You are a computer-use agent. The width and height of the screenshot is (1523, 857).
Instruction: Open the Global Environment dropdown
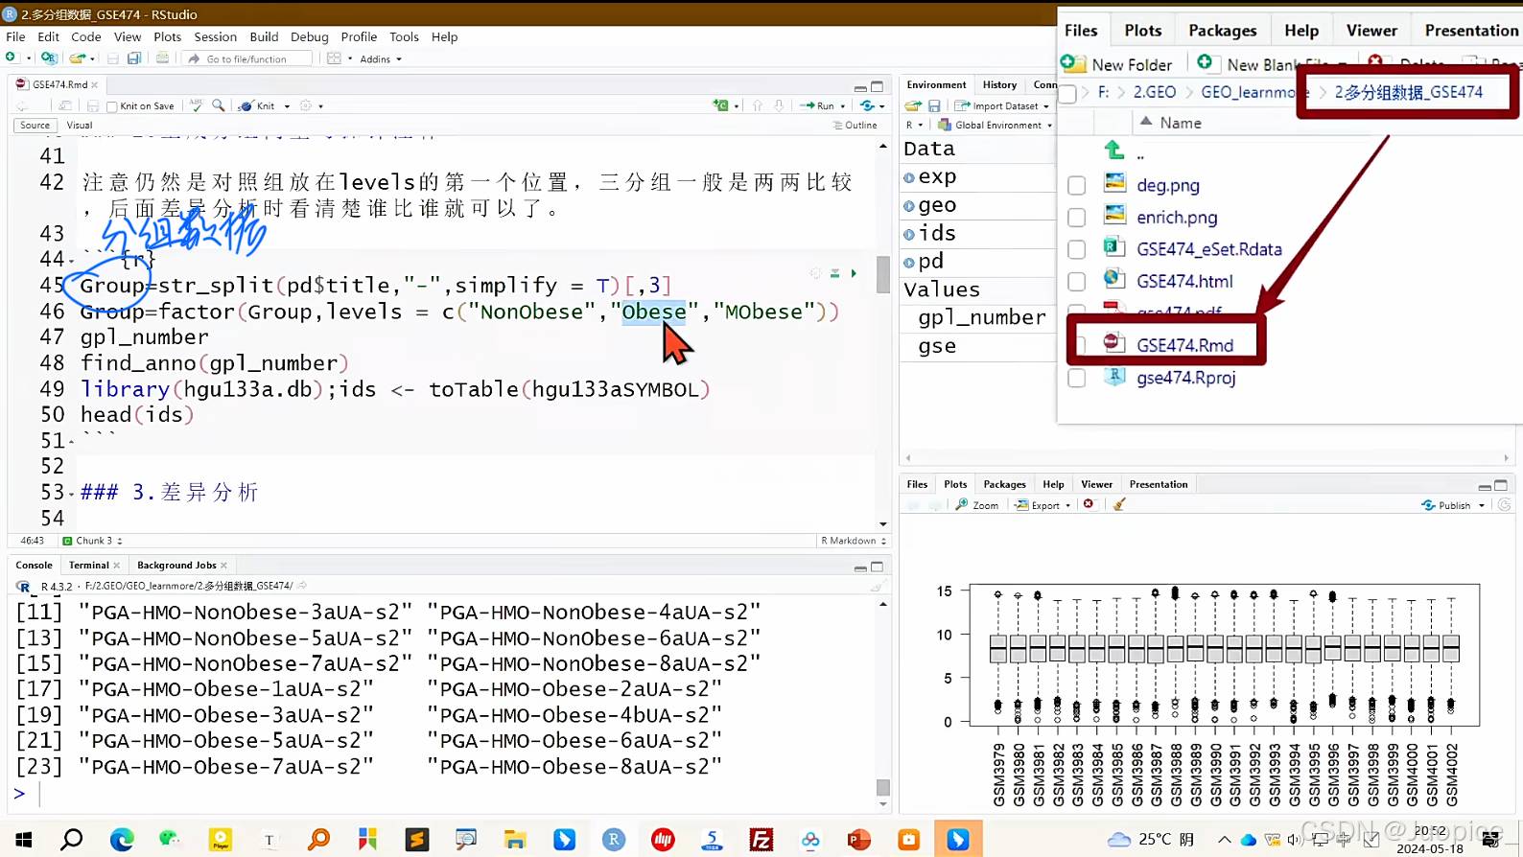[x=995, y=125]
